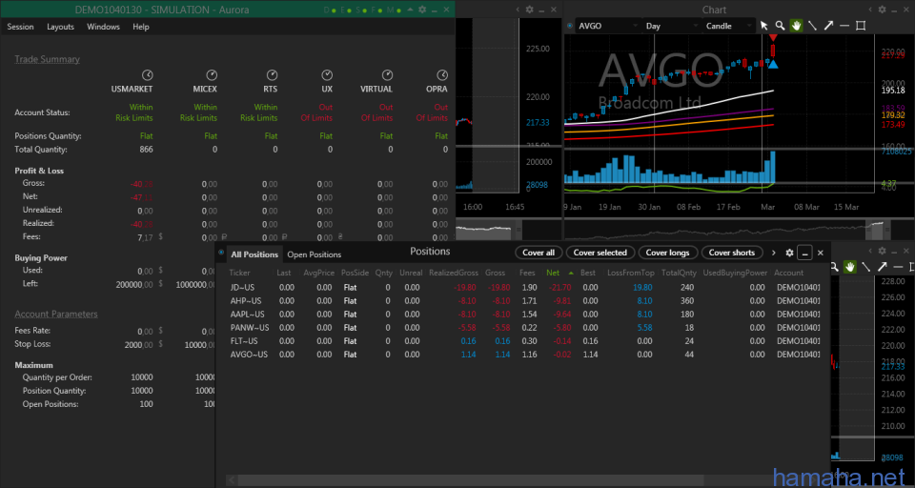
Task: Open the Trade Summary heading link
Action: click(48, 59)
